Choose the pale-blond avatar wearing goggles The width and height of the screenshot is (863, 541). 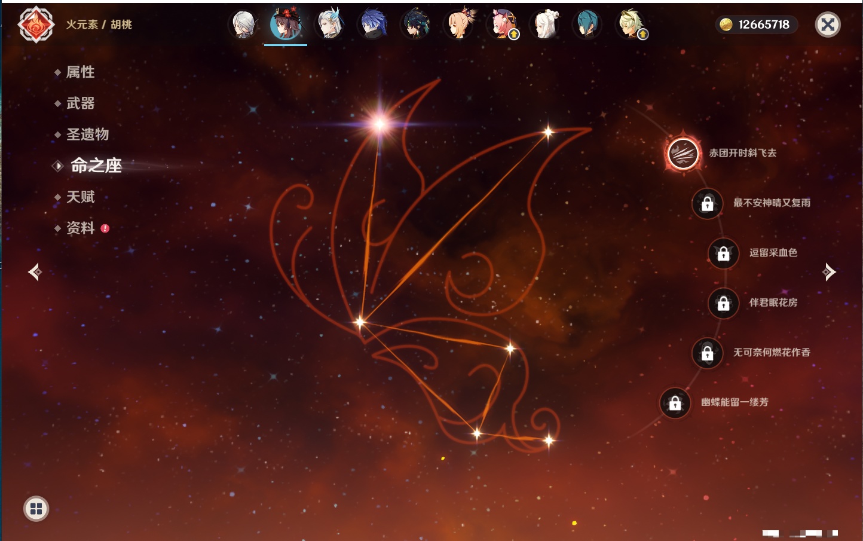click(x=631, y=25)
